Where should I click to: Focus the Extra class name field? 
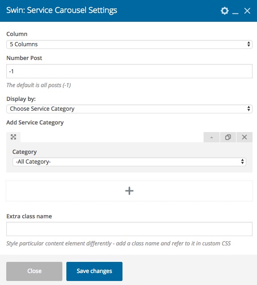[129, 229]
